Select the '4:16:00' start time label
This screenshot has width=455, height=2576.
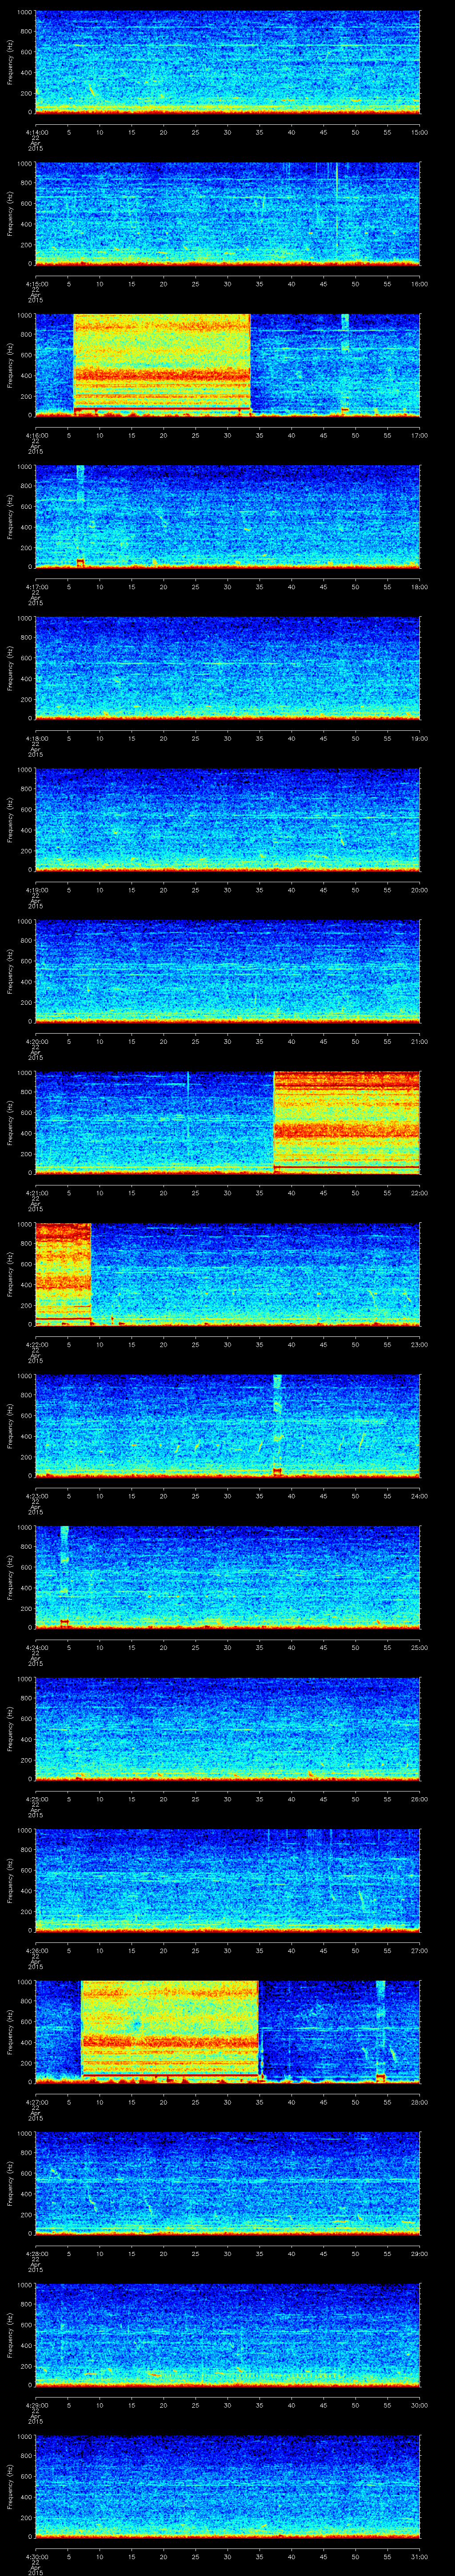[36, 435]
